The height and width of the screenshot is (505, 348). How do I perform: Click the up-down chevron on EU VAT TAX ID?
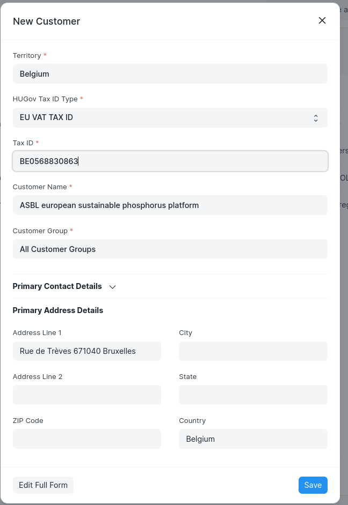(316, 117)
